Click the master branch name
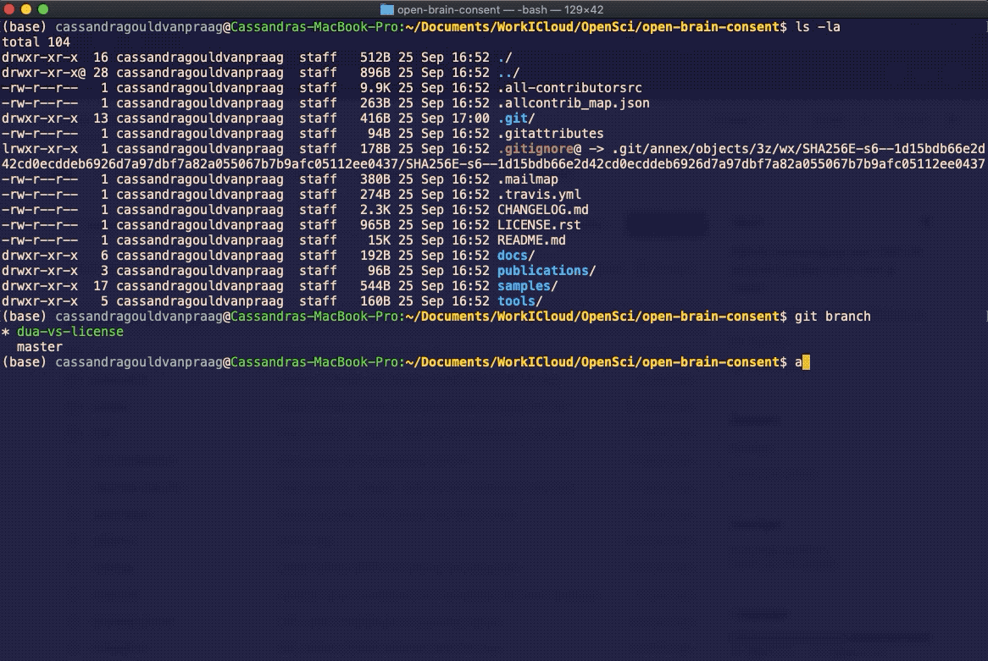This screenshot has height=661, width=988. tap(39, 346)
